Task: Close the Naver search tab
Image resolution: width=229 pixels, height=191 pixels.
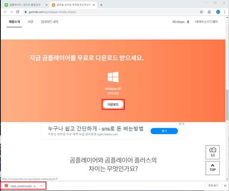Action: coord(47,5)
